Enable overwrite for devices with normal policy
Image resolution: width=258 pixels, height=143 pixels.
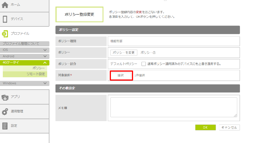click(143, 64)
